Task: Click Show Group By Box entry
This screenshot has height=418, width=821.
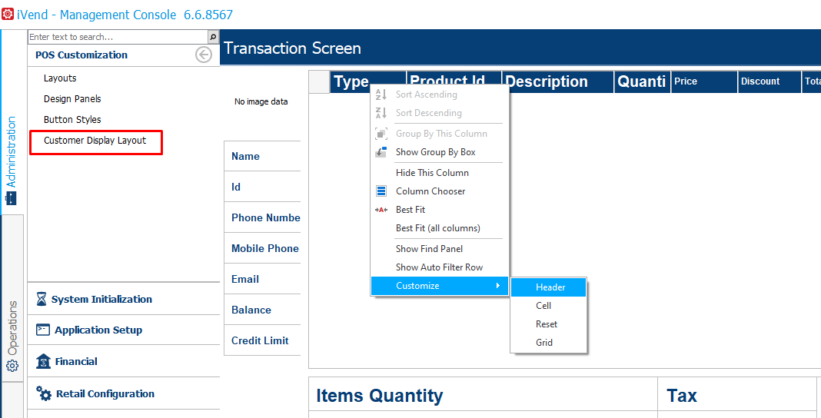Action: (x=440, y=152)
